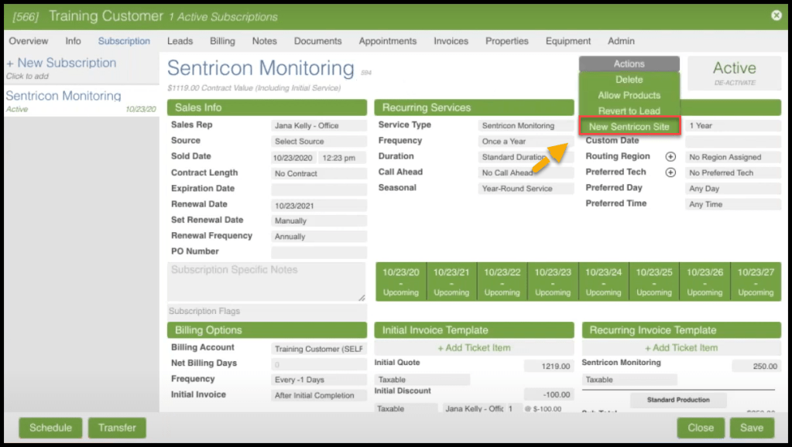Close the customer window with the X icon
The height and width of the screenshot is (447, 792).
click(776, 15)
